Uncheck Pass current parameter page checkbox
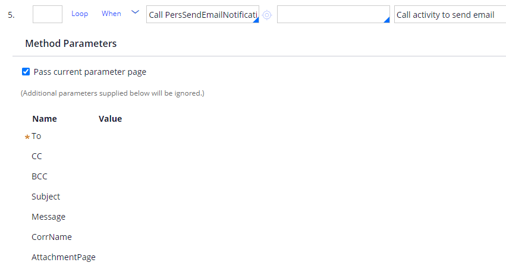 pyautogui.click(x=26, y=71)
